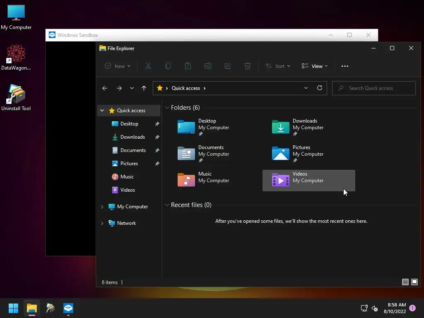Collapse the Folders (6) group

point(167,108)
